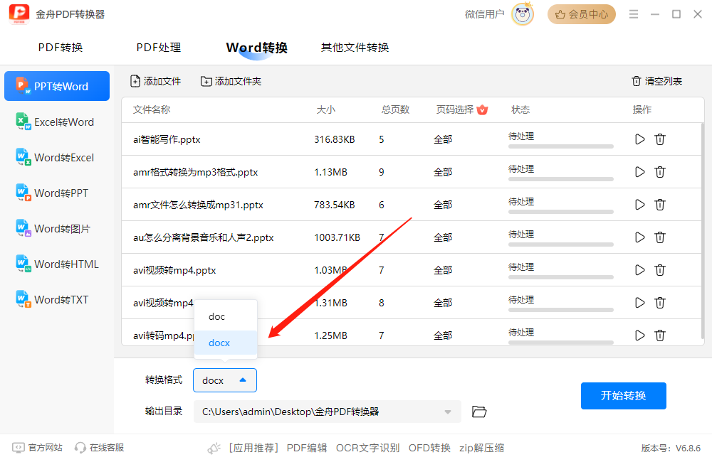Open 在线客服 online support link

(100, 448)
